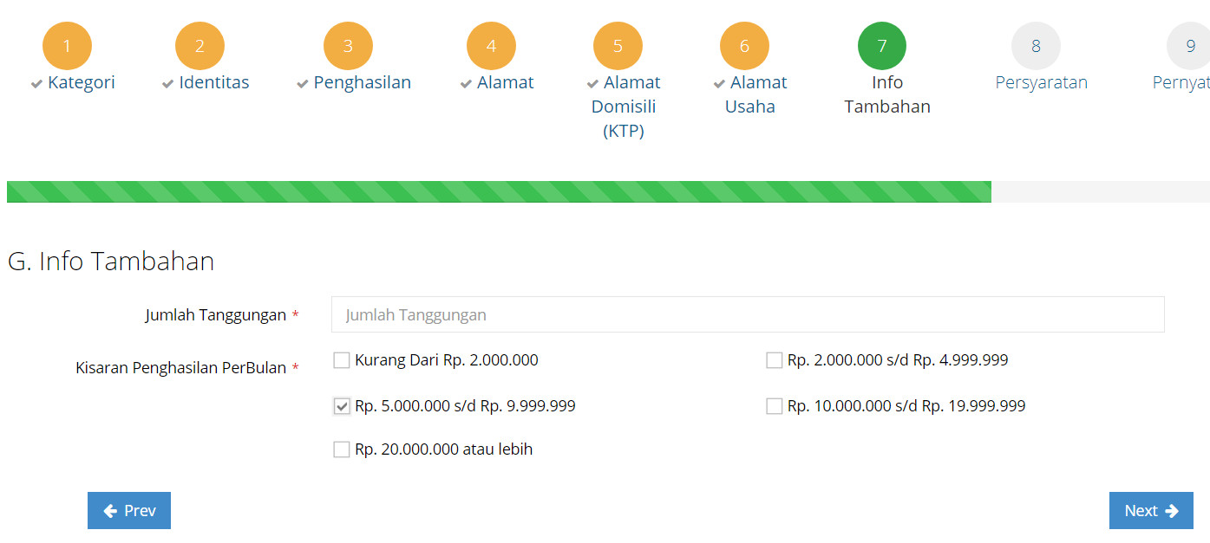This screenshot has width=1210, height=543.
Task: Jump to step 8 circle
Action: click(x=1036, y=46)
